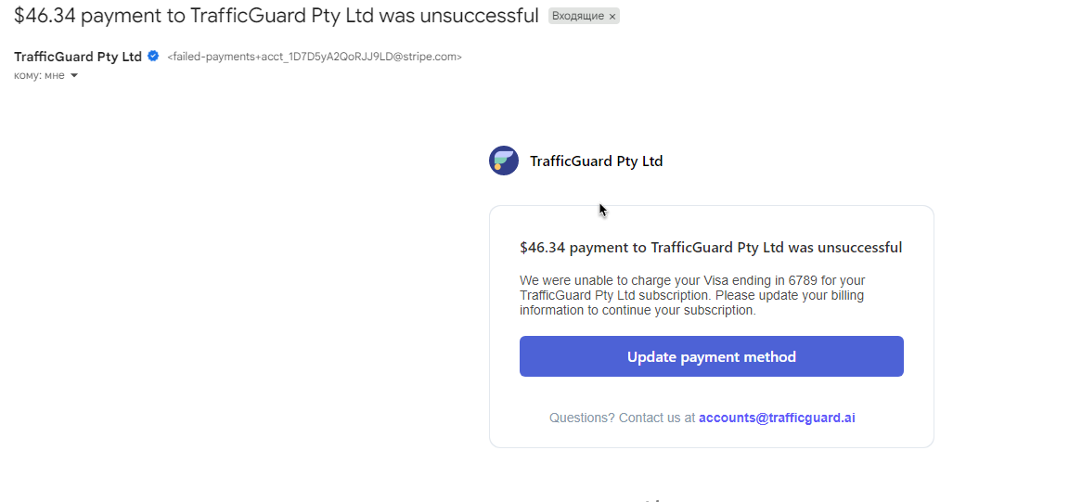Click the 'Questions? Contact us at' text
1082x502 pixels.
click(x=622, y=418)
